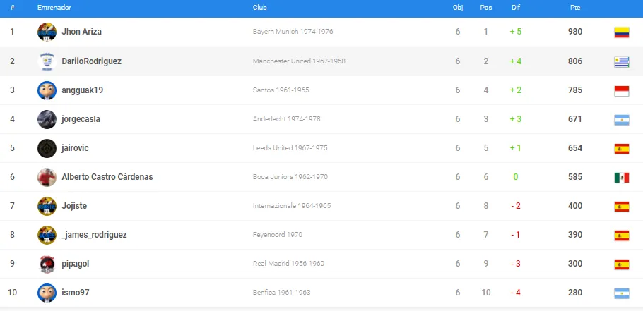Click the Uruguay flag in DariioRodriguez's row
Screen dimensions: 643x311
[x=622, y=62]
